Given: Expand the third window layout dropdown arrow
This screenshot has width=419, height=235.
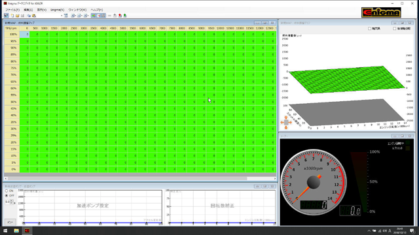Looking at the screenshot, I should (88, 16).
